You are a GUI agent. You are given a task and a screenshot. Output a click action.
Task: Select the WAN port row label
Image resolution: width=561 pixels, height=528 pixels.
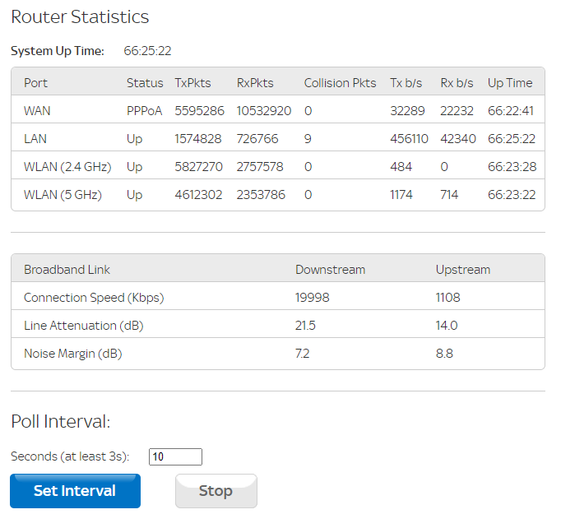pos(38,111)
